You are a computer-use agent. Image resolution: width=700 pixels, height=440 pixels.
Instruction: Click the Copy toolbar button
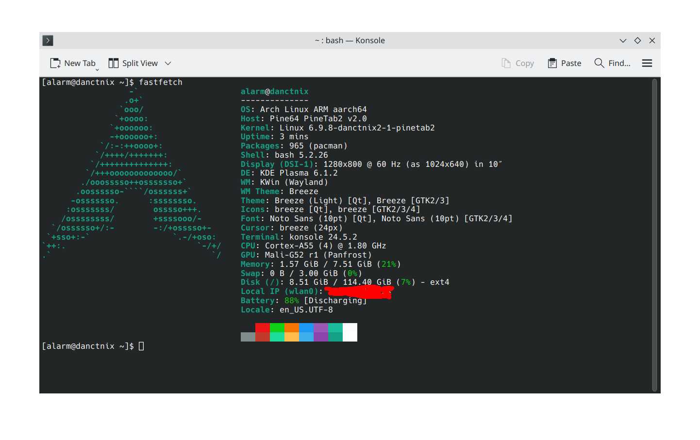pyautogui.click(x=517, y=63)
